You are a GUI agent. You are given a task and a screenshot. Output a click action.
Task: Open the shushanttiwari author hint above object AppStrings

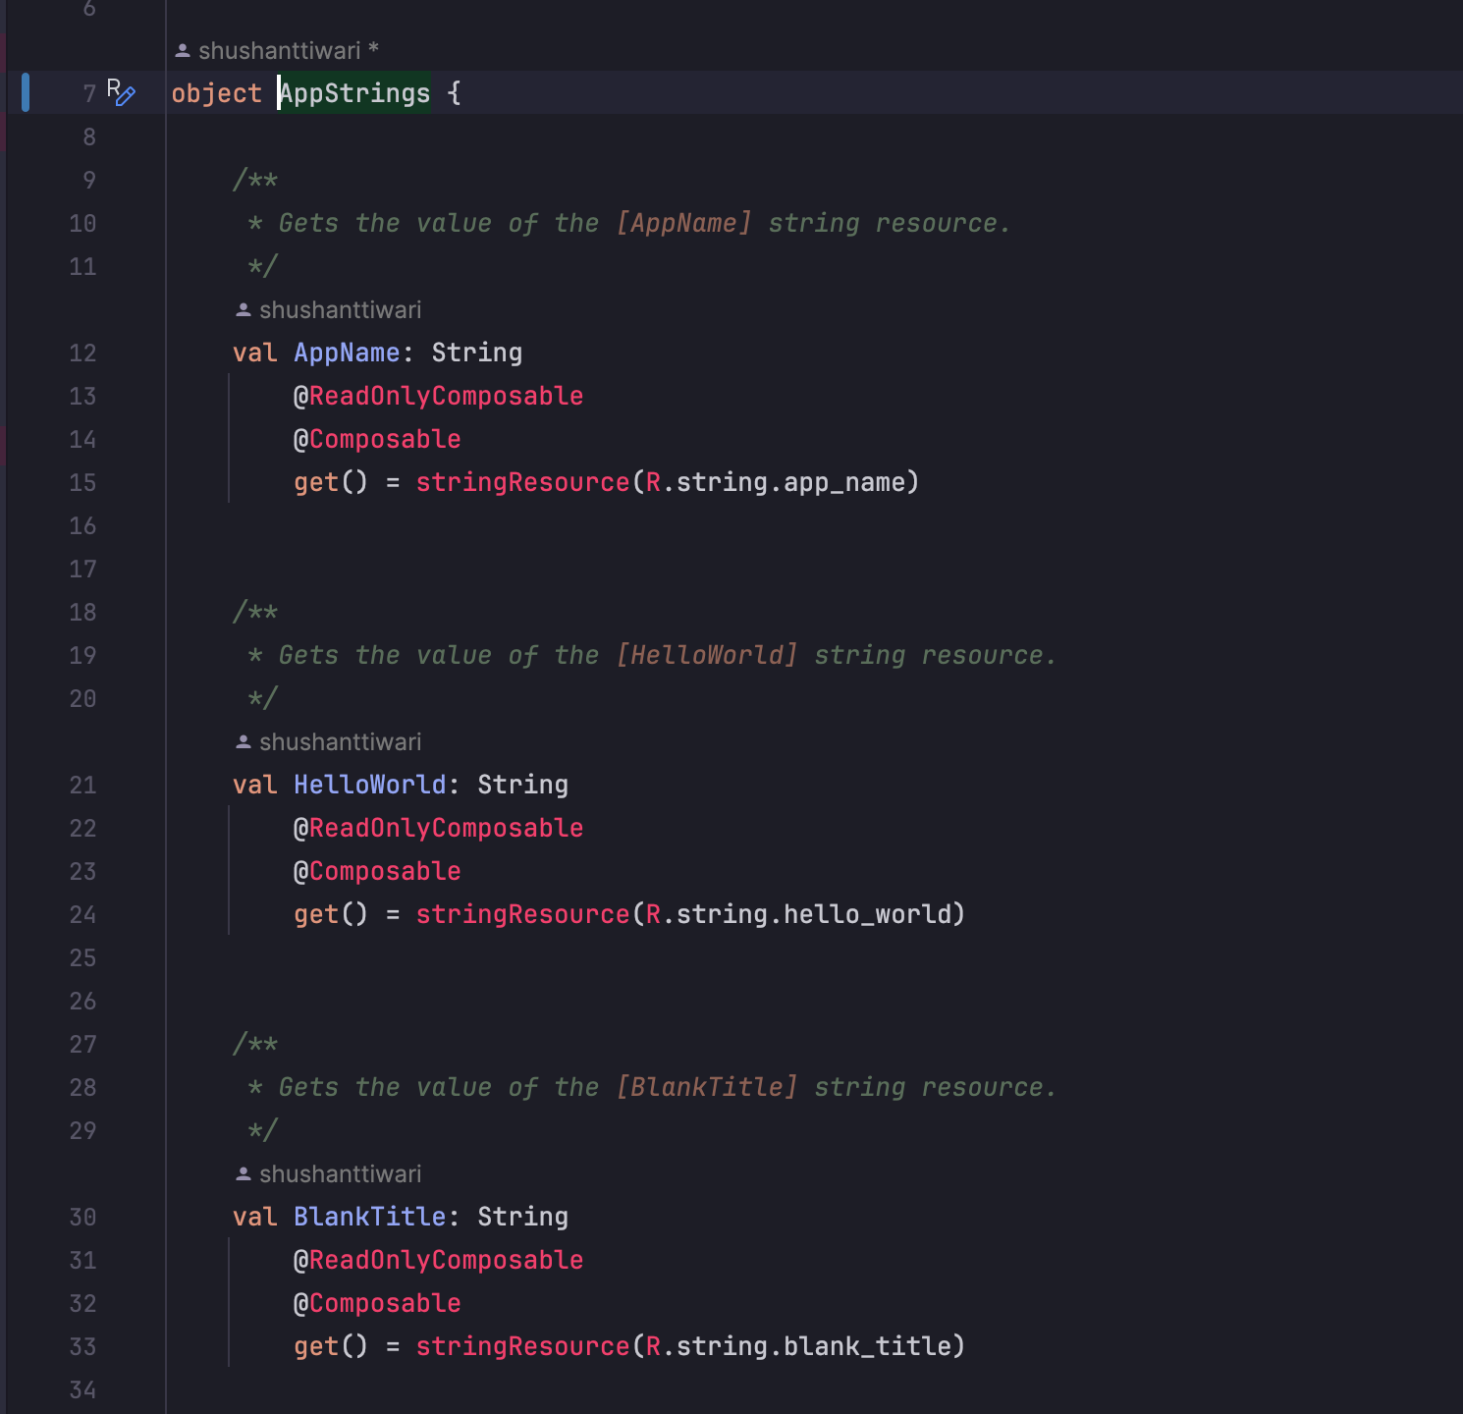click(x=277, y=50)
